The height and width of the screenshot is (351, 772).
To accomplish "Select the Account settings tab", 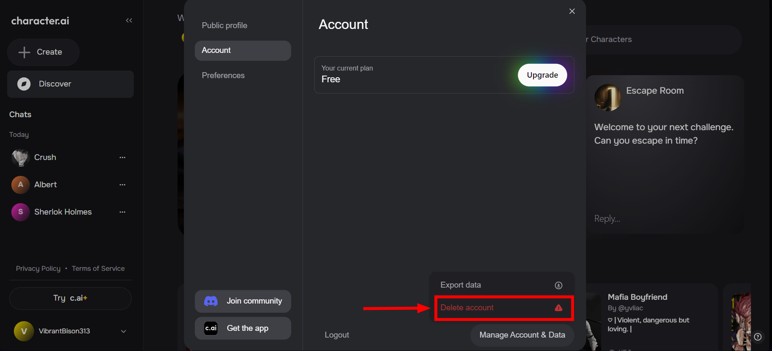I will pyautogui.click(x=243, y=50).
